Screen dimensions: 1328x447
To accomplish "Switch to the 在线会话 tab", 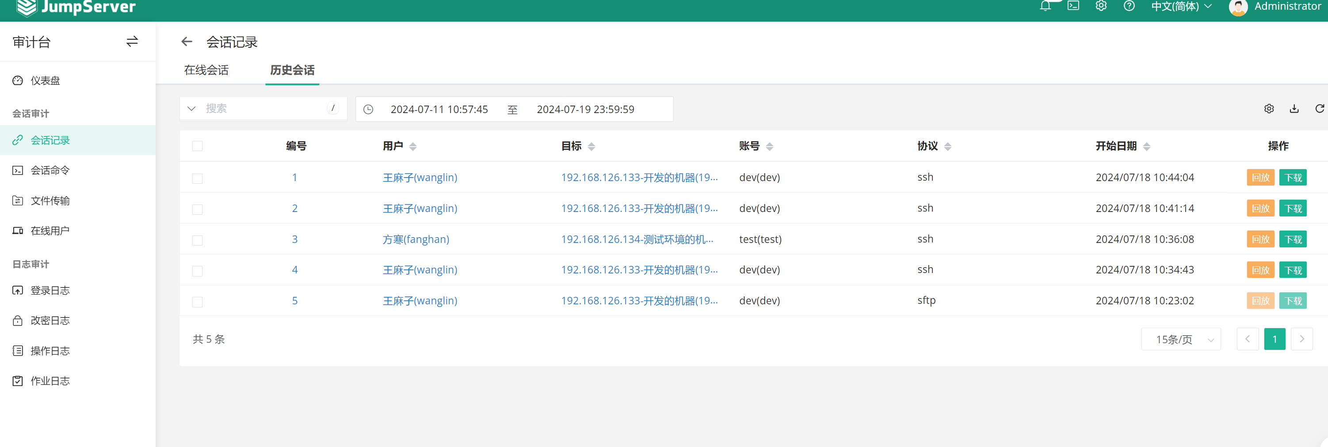I will pos(206,70).
